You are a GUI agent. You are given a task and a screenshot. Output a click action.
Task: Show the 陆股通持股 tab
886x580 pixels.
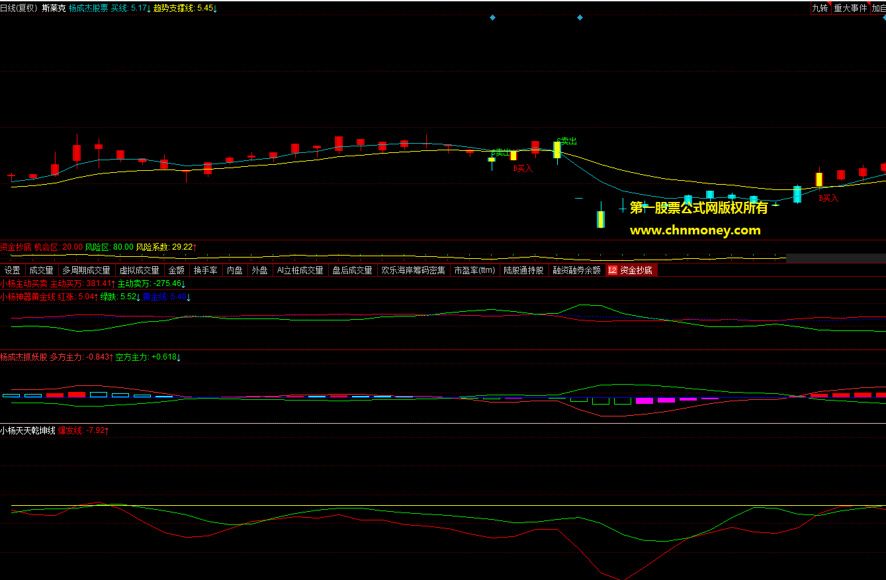click(x=523, y=270)
